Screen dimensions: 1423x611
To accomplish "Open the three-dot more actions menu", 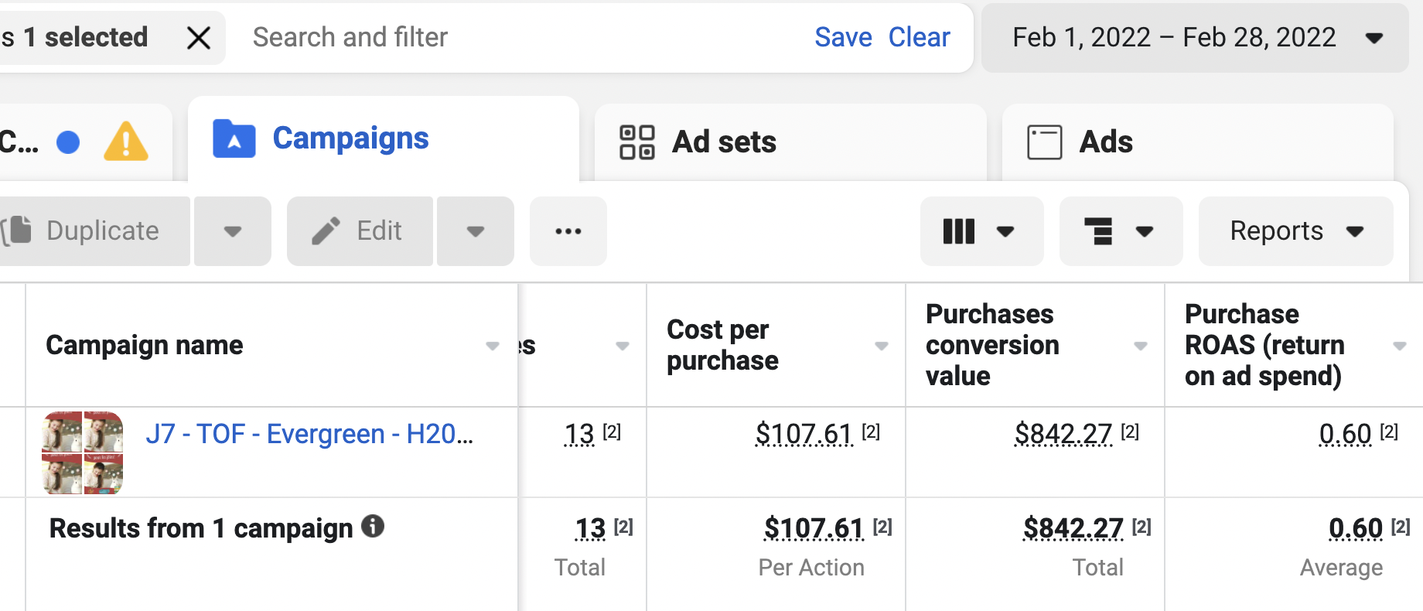I will click(568, 230).
